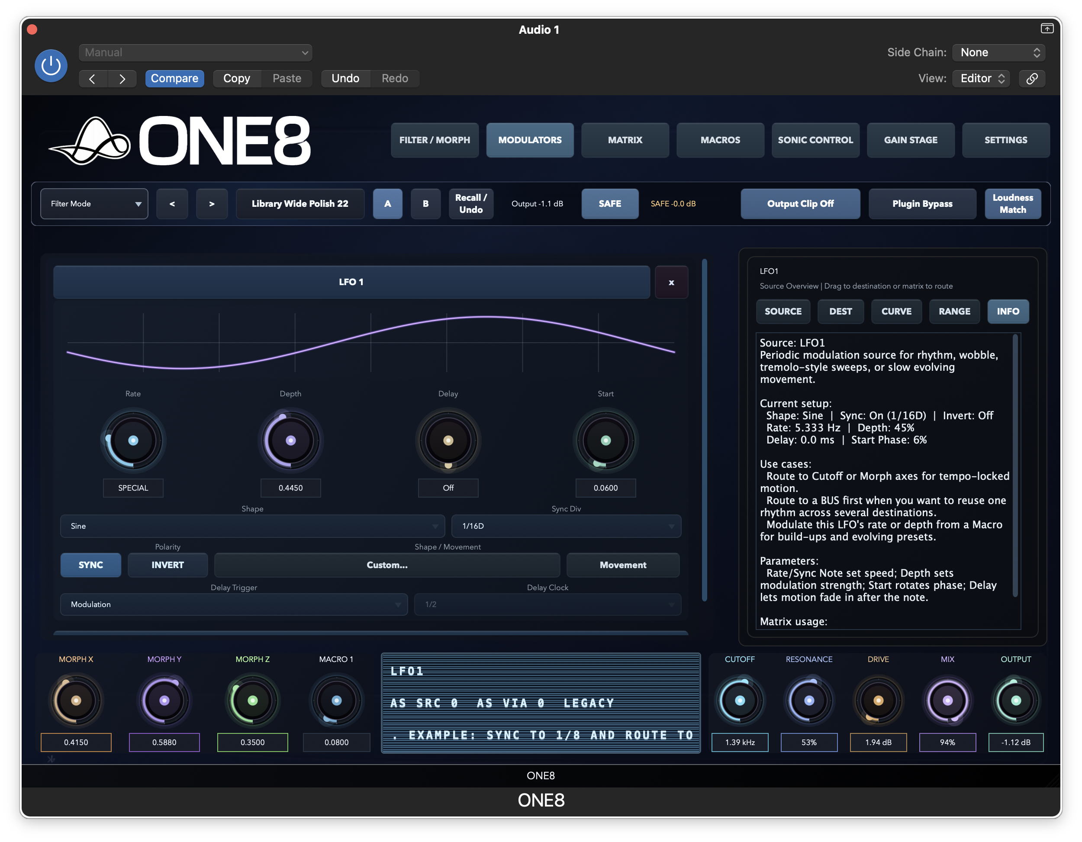Click the window expand icon in the title bar
The height and width of the screenshot is (842, 1082).
tap(1047, 29)
